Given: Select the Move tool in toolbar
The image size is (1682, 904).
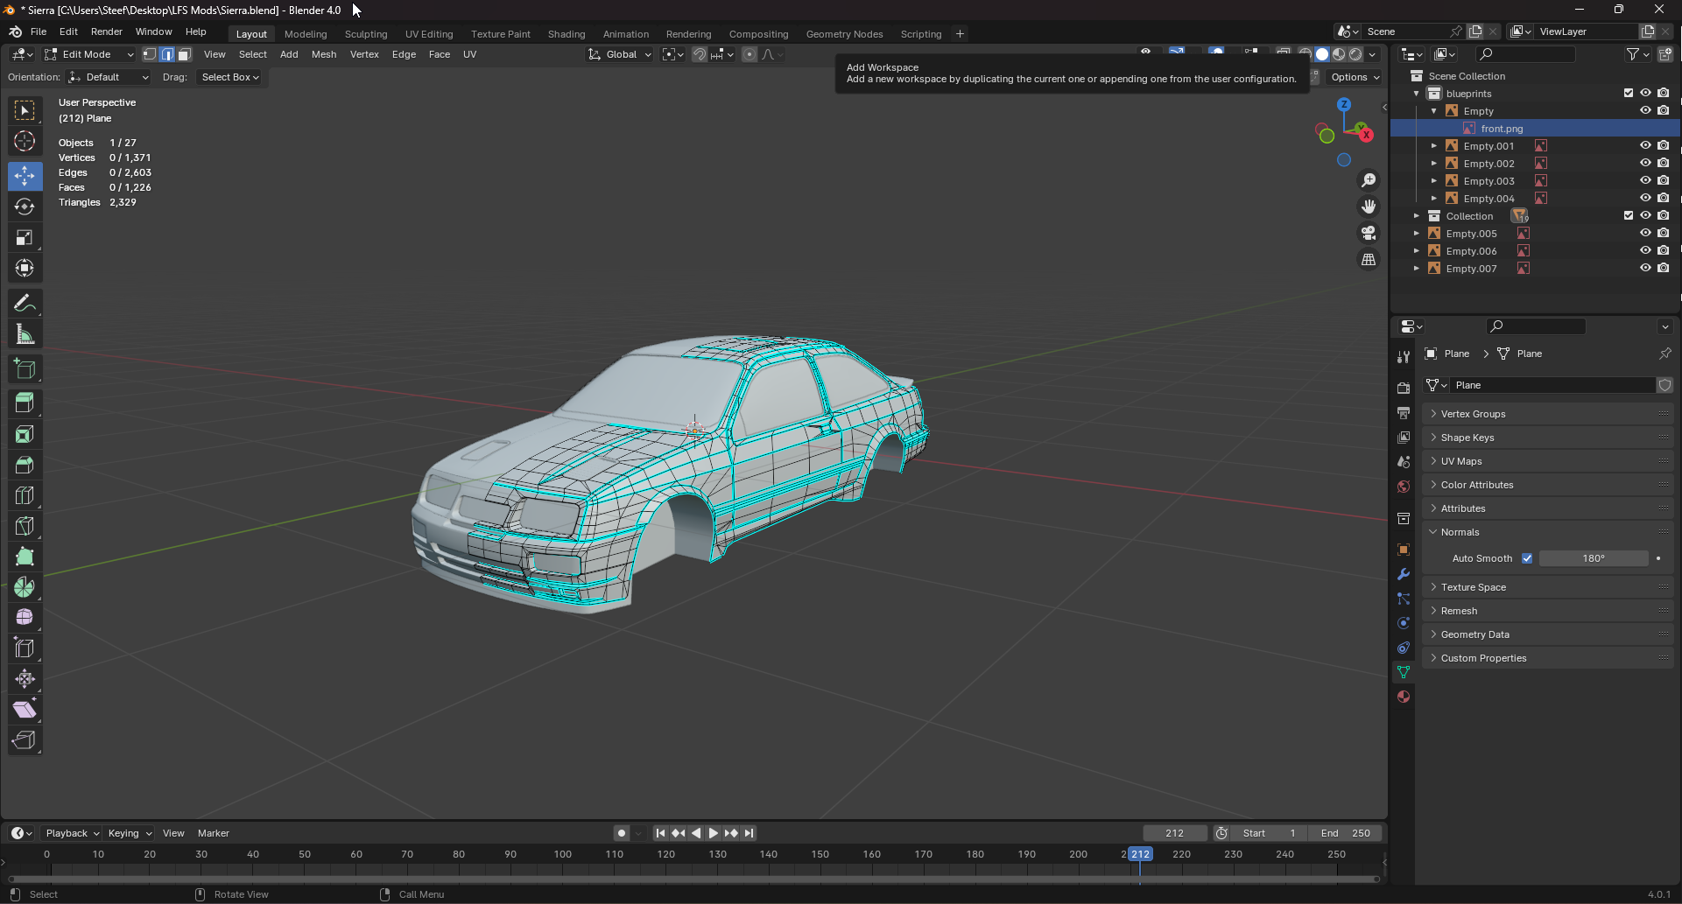Looking at the screenshot, I should pos(25,176).
